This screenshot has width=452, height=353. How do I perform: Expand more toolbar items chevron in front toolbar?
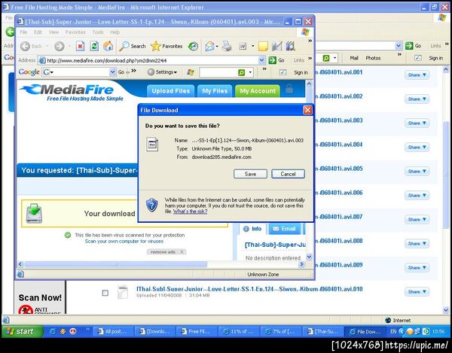310,41
